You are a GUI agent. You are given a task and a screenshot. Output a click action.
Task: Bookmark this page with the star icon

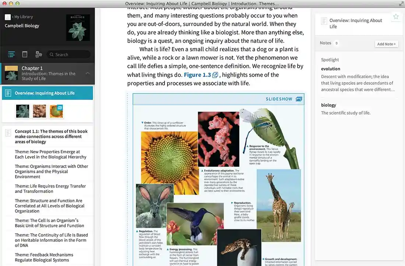tap(396, 17)
